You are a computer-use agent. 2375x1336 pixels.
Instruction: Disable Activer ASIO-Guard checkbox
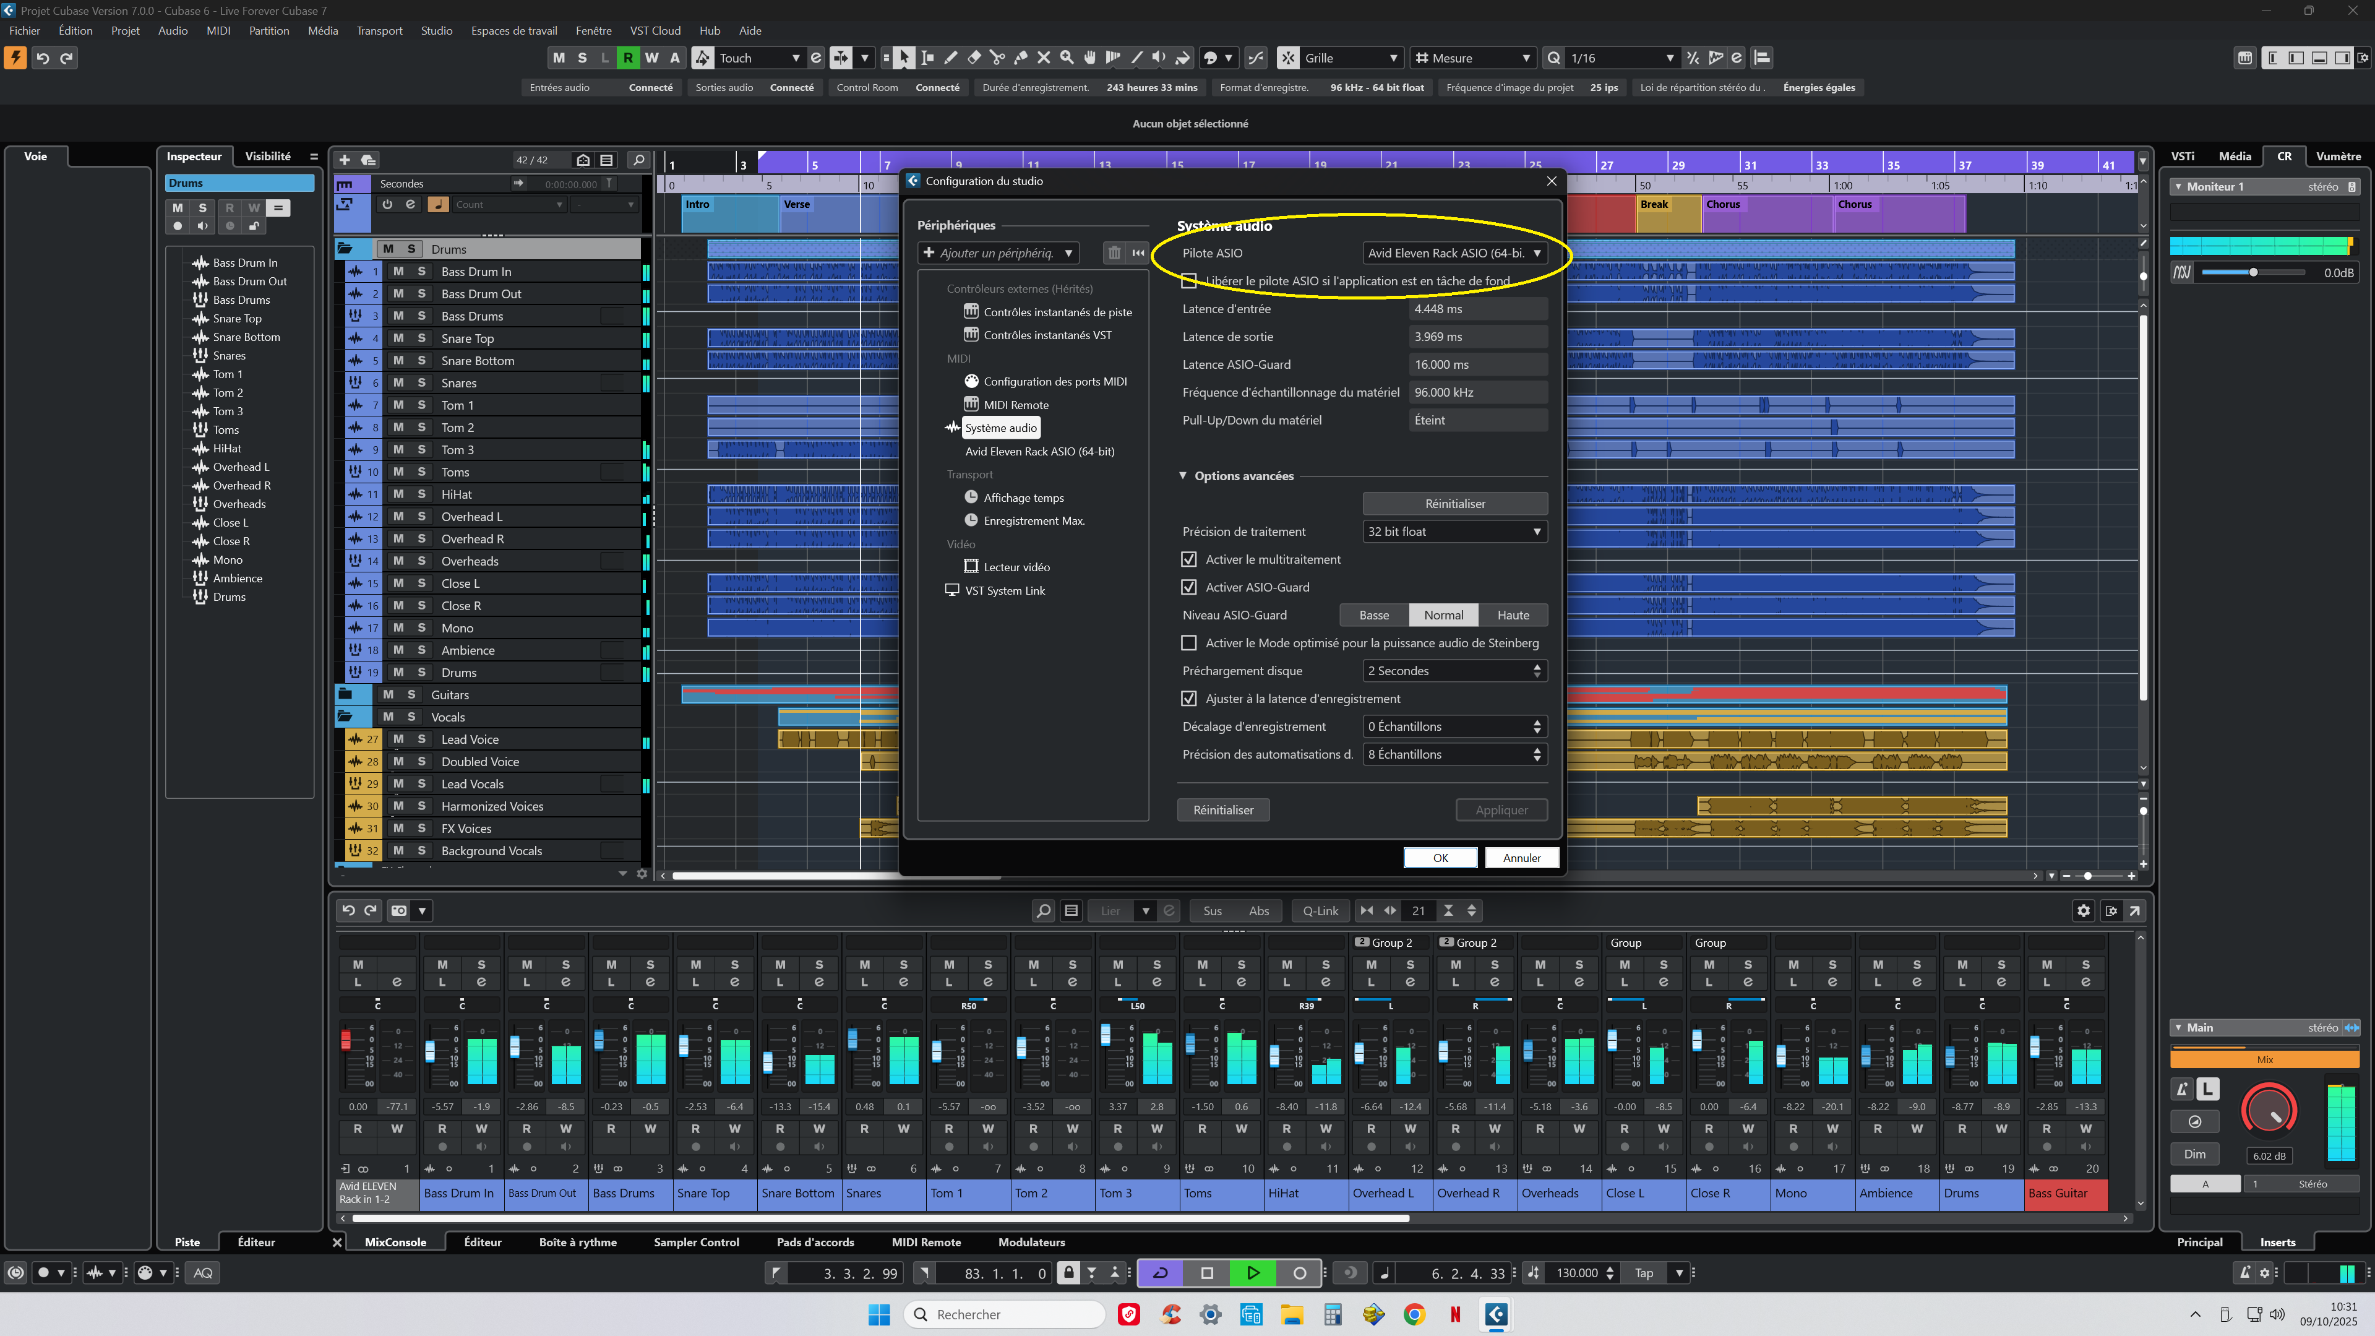point(1189,587)
